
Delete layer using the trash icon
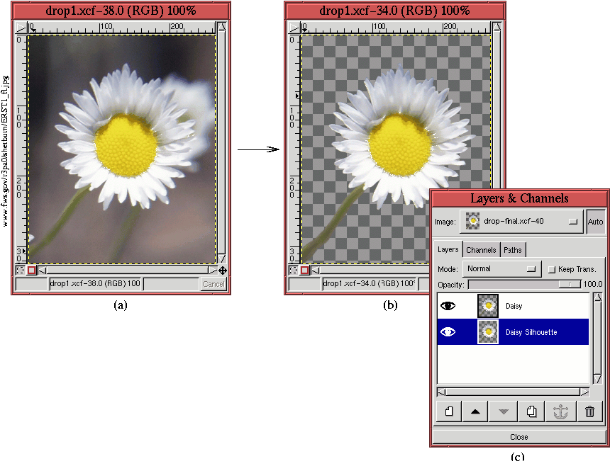(589, 411)
